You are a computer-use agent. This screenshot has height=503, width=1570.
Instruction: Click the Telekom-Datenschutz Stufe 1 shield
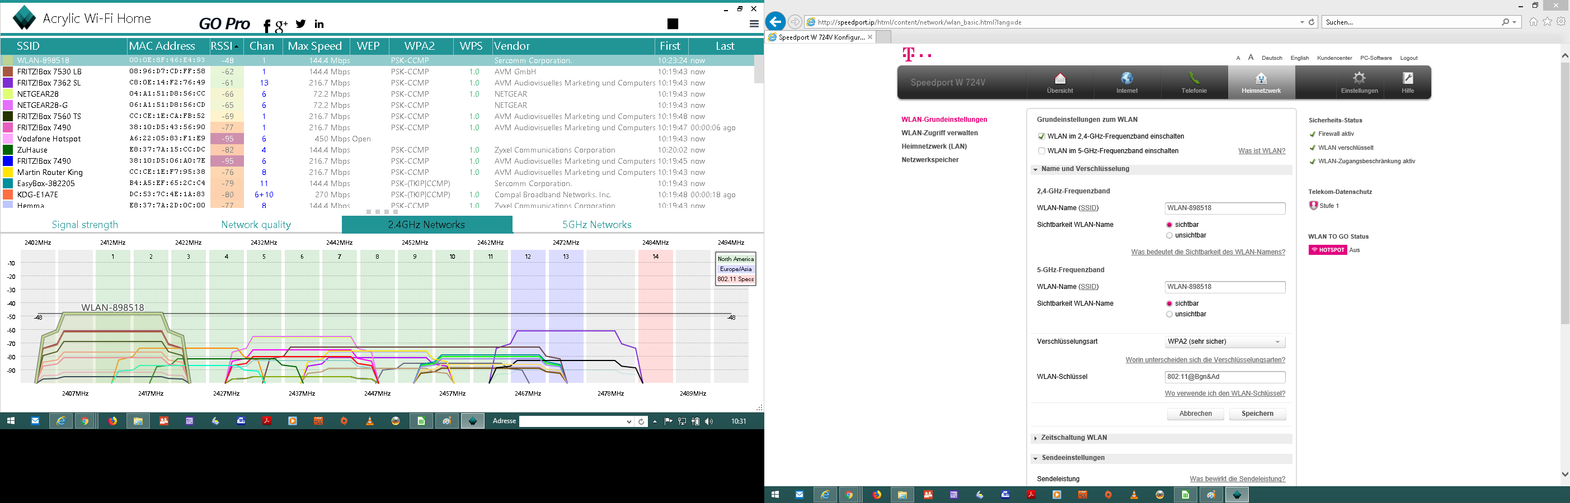(x=1313, y=206)
